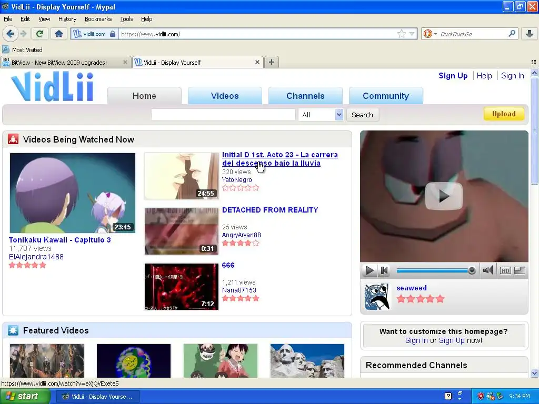Bookmark this page with the star icon
This screenshot has height=404, width=539.
(401, 34)
